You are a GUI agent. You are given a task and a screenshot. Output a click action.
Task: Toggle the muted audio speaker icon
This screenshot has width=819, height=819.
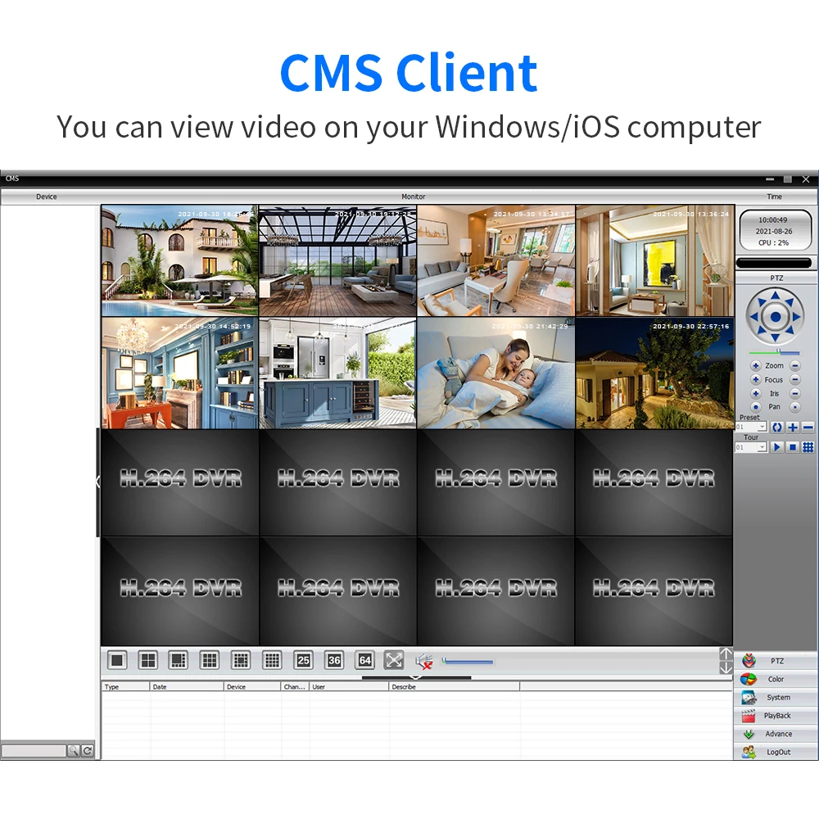tap(424, 662)
